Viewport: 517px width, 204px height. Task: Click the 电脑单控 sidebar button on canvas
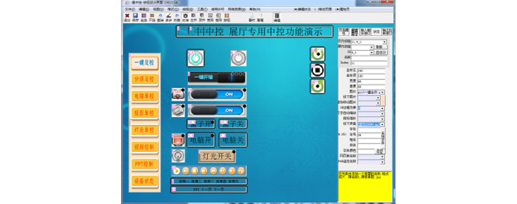[x=145, y=96]
